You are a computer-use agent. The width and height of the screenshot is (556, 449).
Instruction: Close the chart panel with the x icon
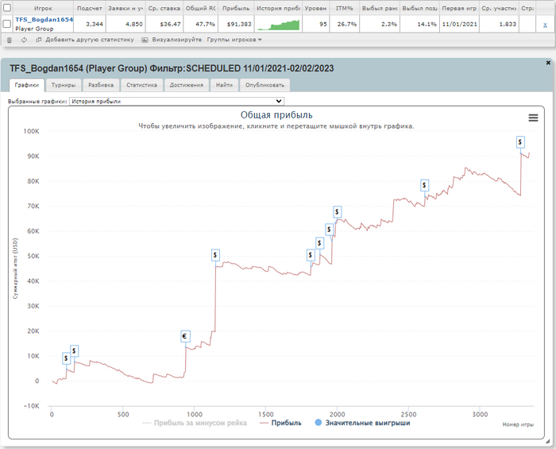point(548,63)
